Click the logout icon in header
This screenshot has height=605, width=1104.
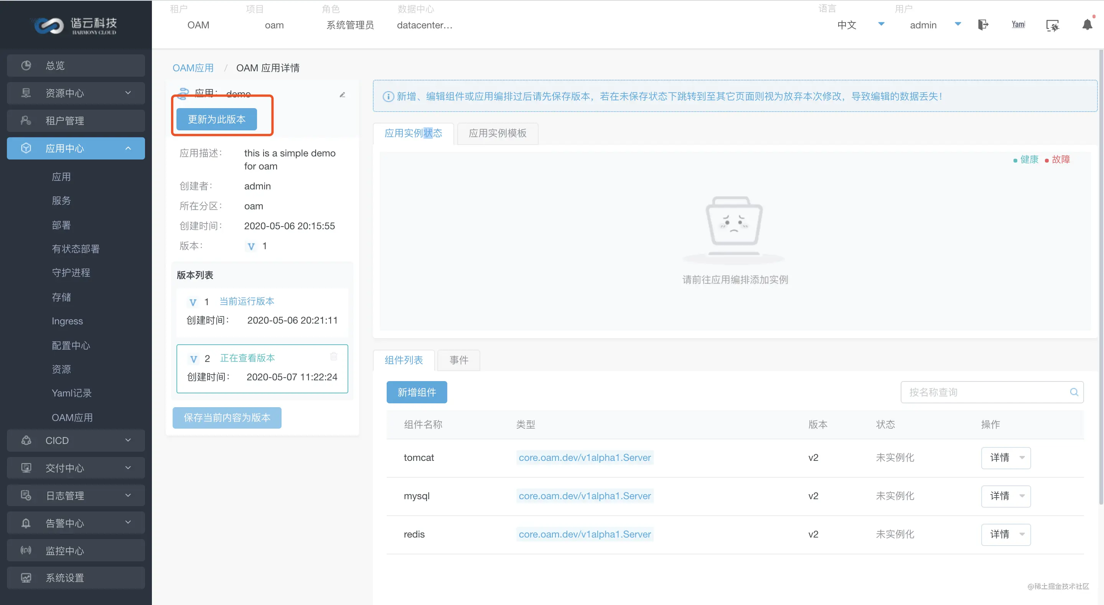[x=983, y=25]
